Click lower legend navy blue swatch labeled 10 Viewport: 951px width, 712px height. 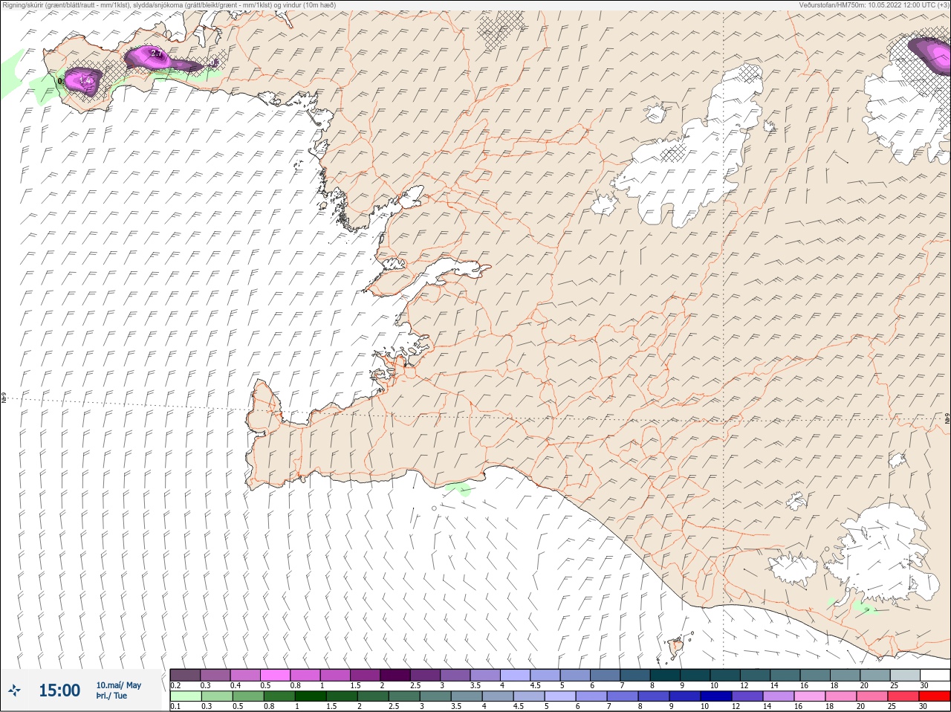pyautogui.click(x=715, y=696)
